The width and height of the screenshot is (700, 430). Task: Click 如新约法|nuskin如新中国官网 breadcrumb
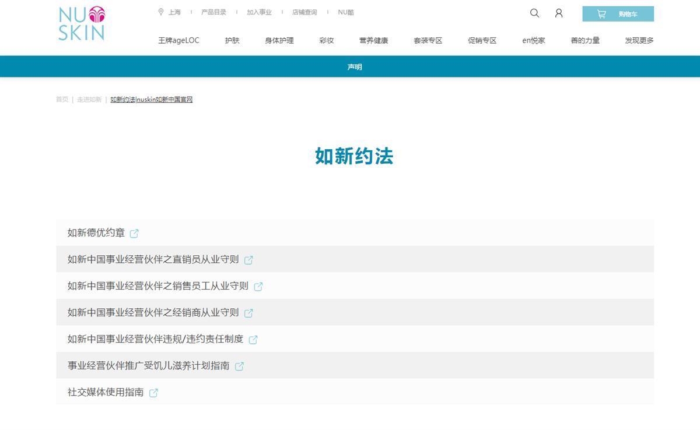[152, 100]
